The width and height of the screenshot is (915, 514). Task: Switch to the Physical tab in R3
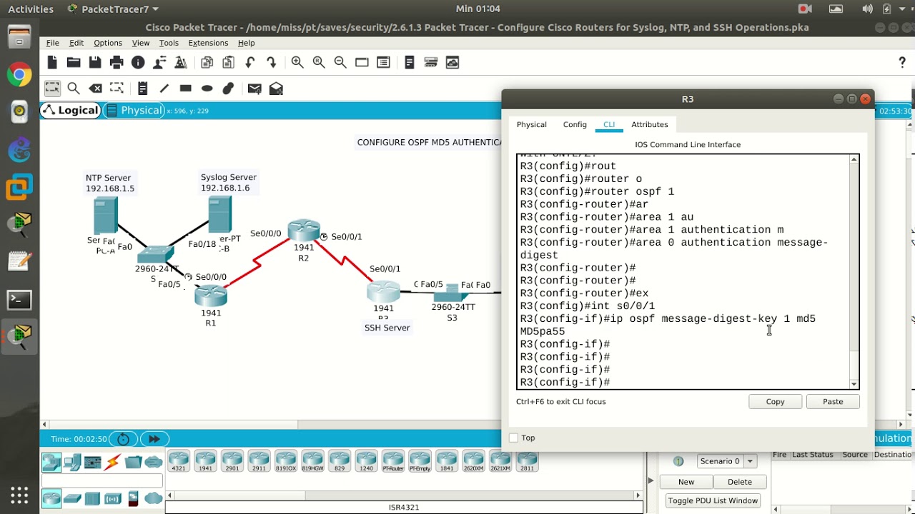pos(532,124)
